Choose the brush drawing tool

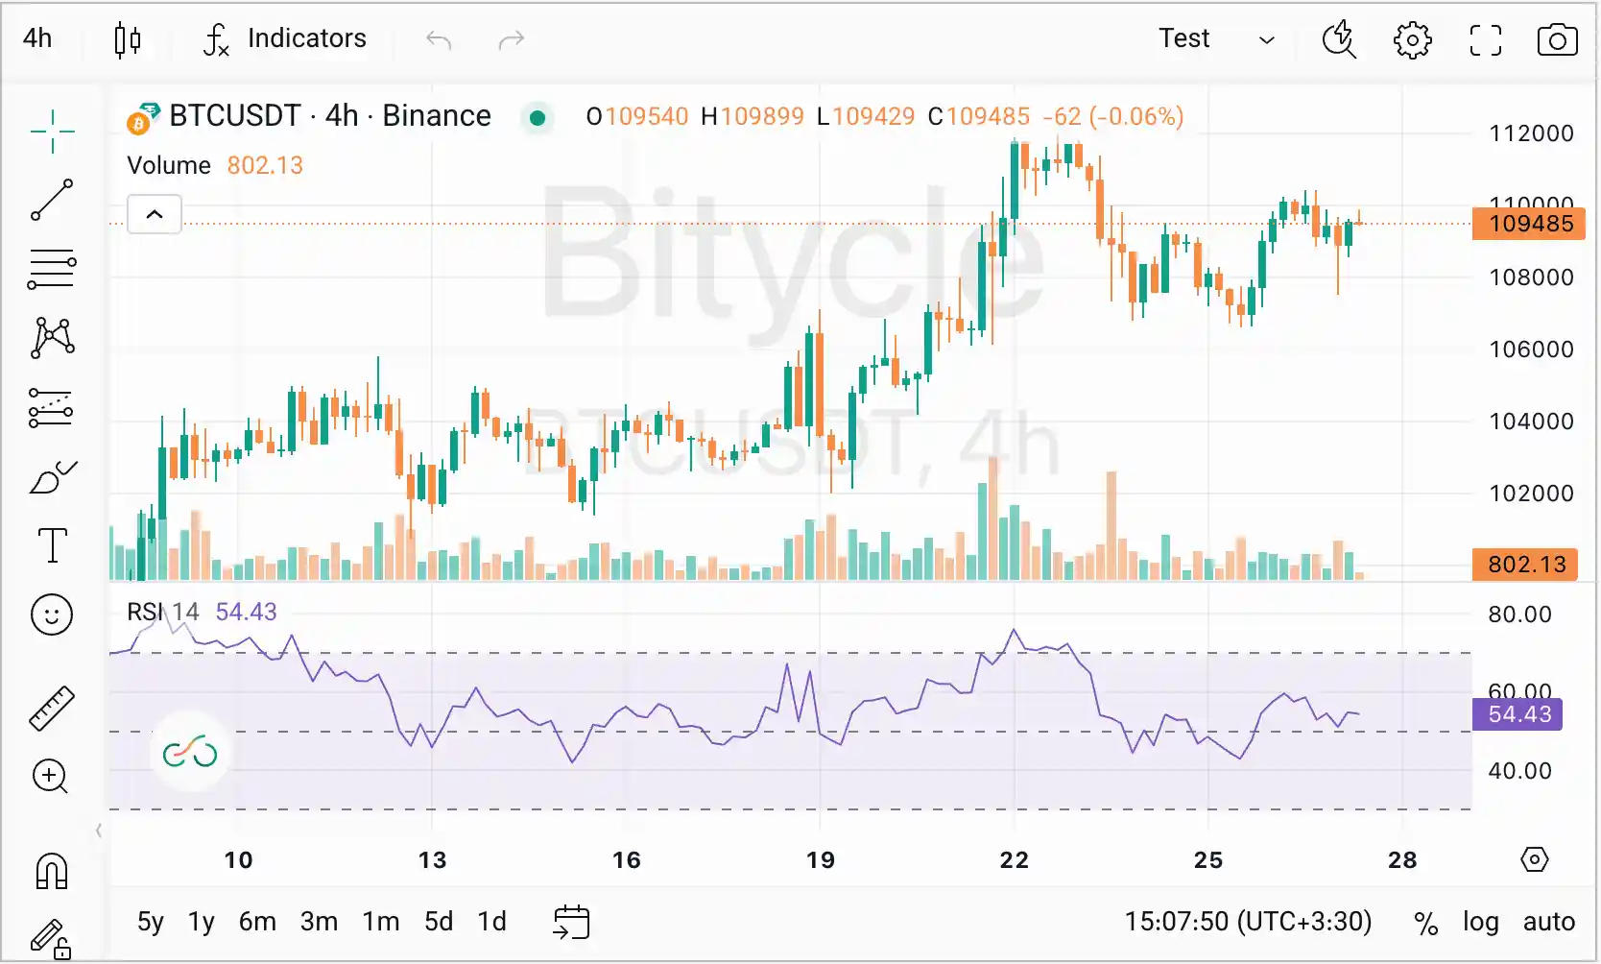[x=52, y=476]
